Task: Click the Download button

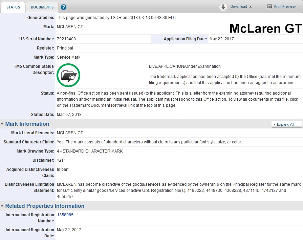Action: [237, 7]
